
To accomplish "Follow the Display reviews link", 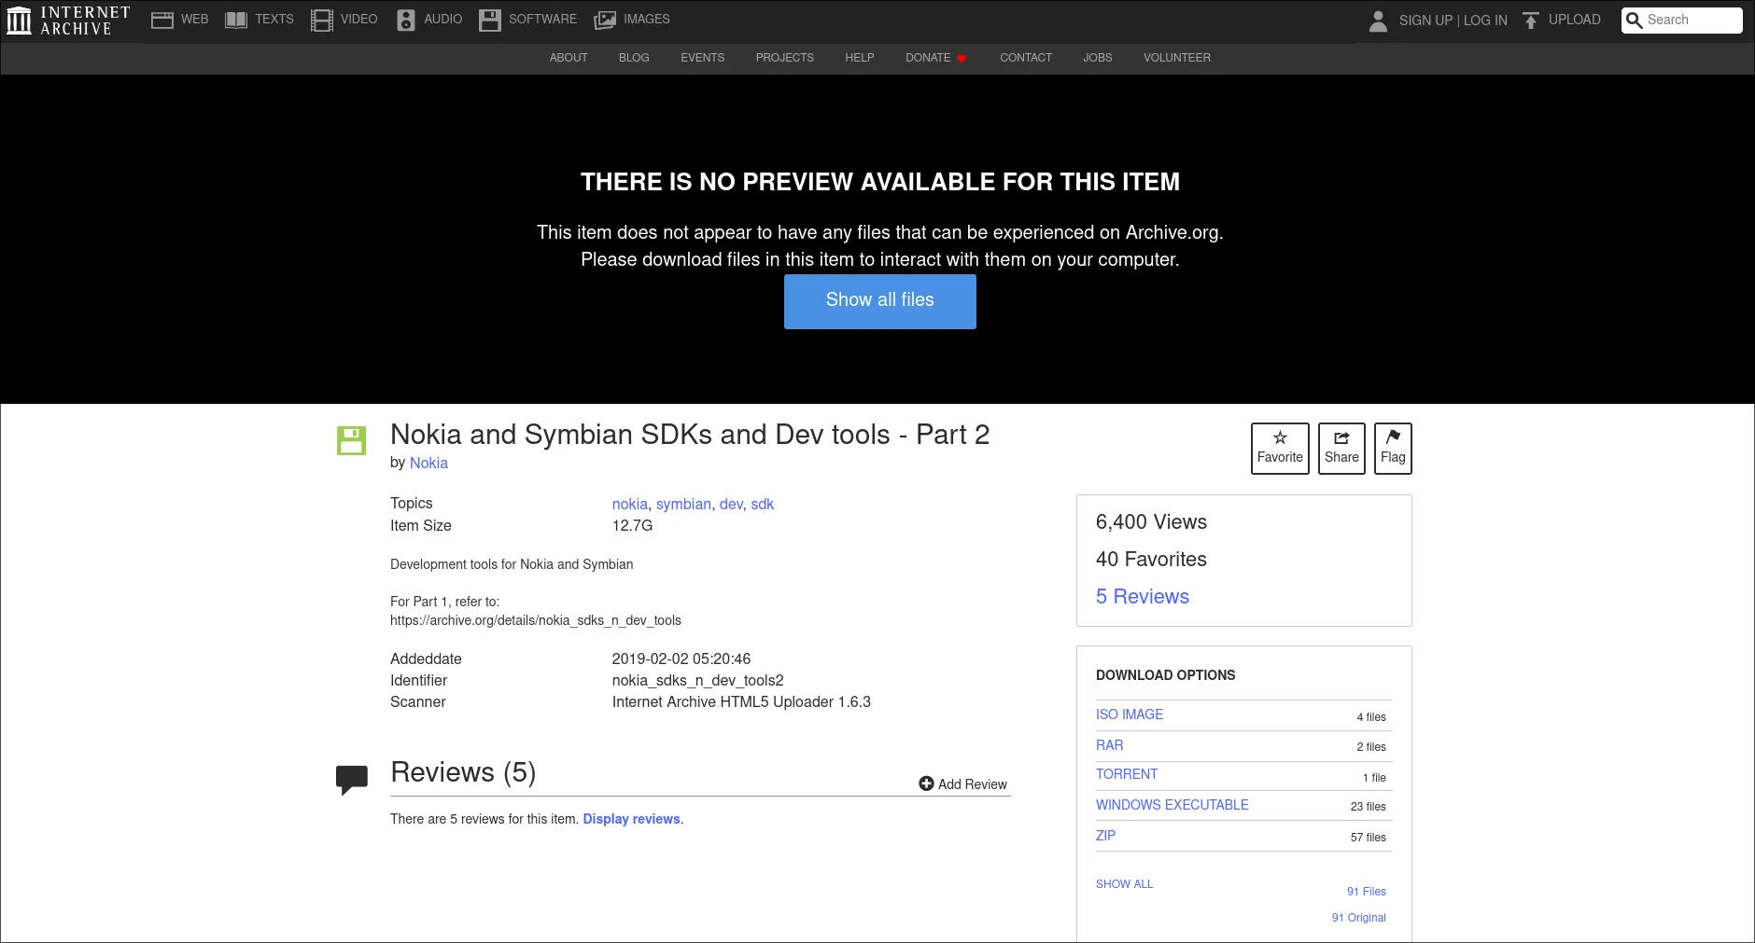I will point(631,819).
